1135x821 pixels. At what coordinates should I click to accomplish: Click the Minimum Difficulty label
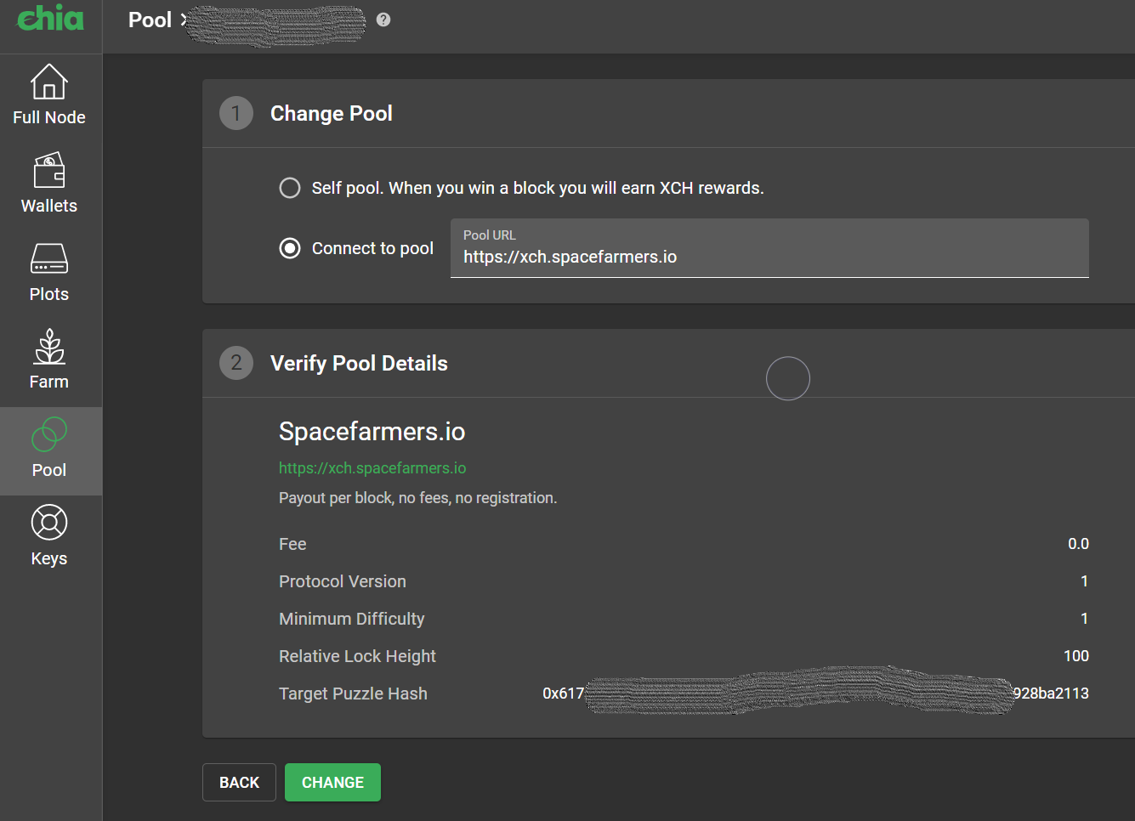(x=352, y=619)
